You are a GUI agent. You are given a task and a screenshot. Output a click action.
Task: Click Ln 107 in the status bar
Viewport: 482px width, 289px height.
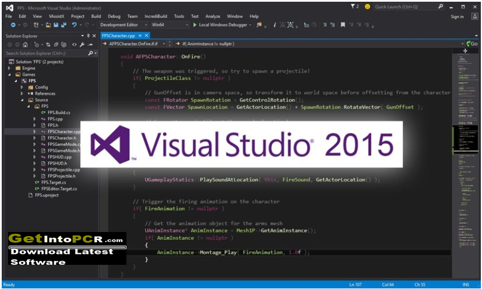[356, 285]
